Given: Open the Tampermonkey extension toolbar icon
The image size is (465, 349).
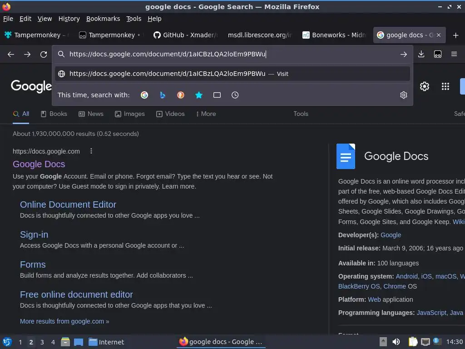Looking at the screenshot, I should tap(437, 54).
